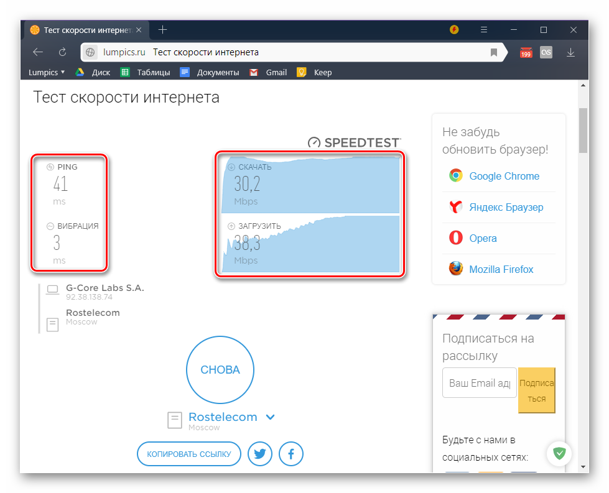Open the Документы bookmark
Screen dimensions: 609x493
tap(210, 73)
